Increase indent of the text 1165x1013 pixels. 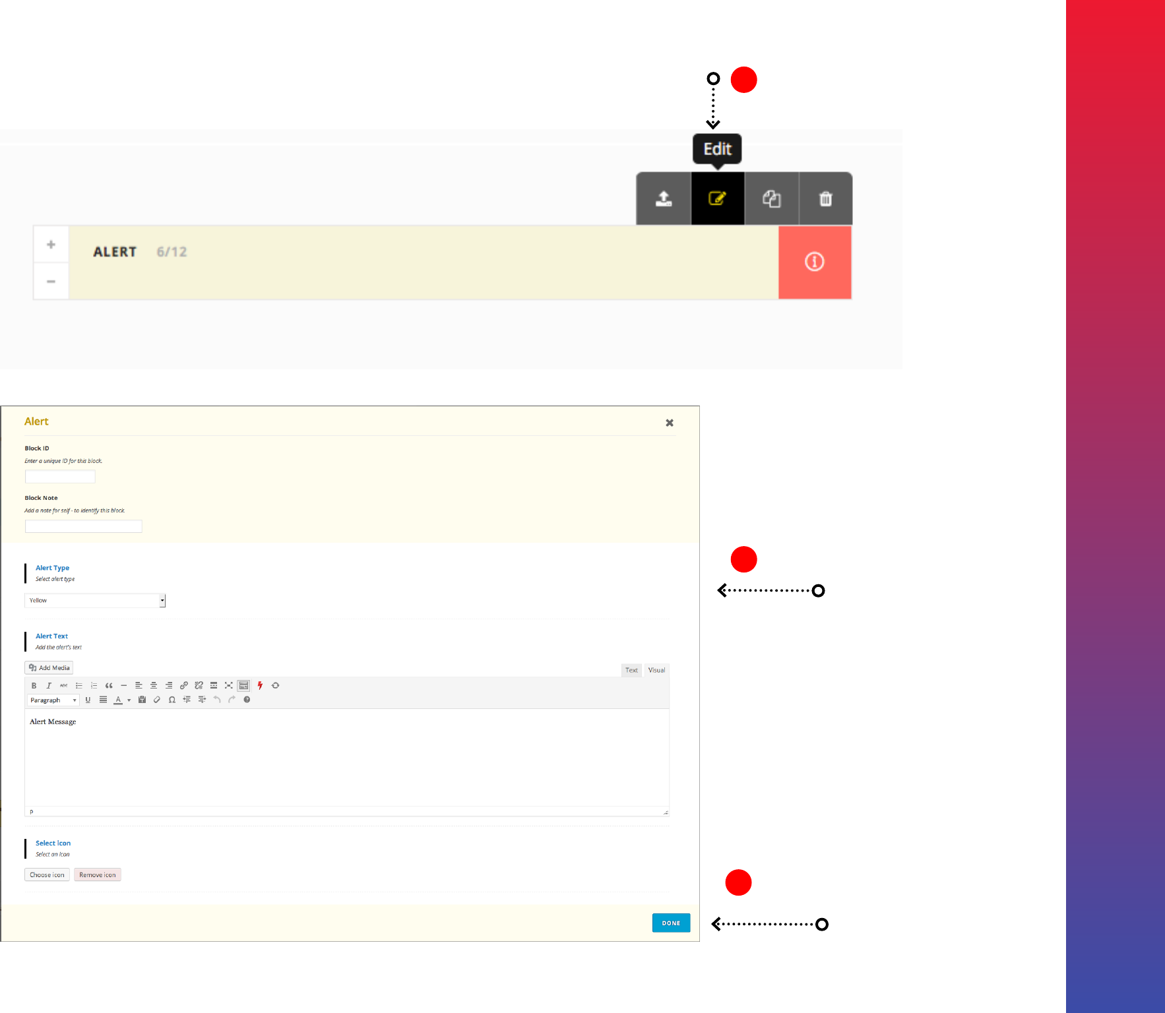tap(202, 700)
